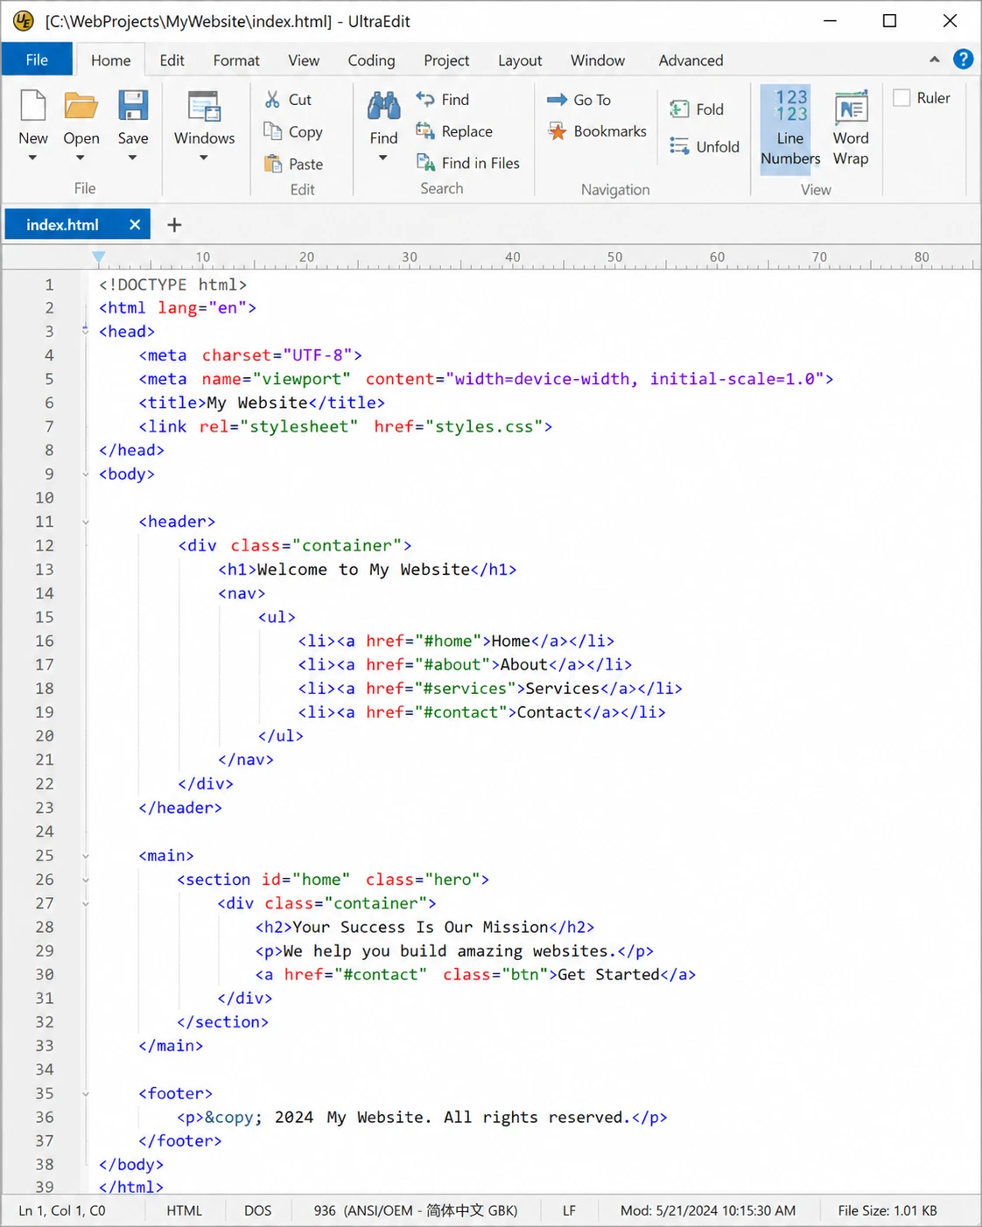Collapse the footer fold marker on line 35

pos(85,1094)
